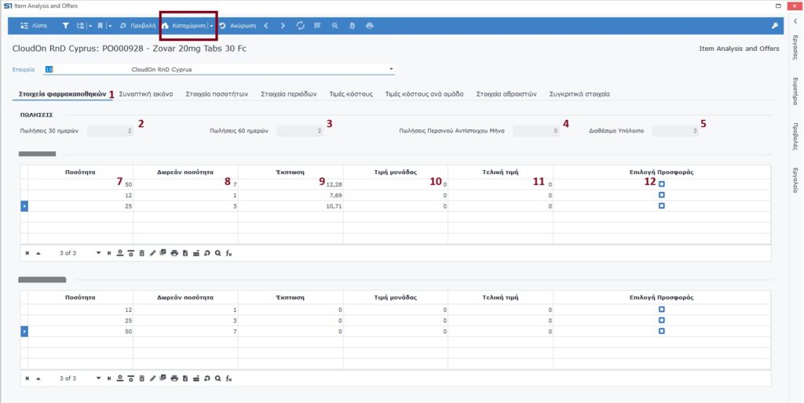Click the fx formula icon in upper grid
This screenshot has width=804, height=403.
[228, 253]
